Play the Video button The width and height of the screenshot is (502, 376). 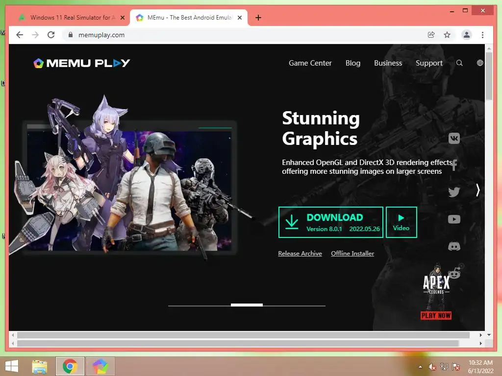click(x=401, y=222)
